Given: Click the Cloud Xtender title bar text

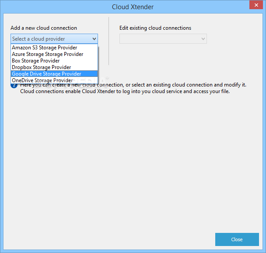Looking at the screenshot, I should [x=133, y=7].
